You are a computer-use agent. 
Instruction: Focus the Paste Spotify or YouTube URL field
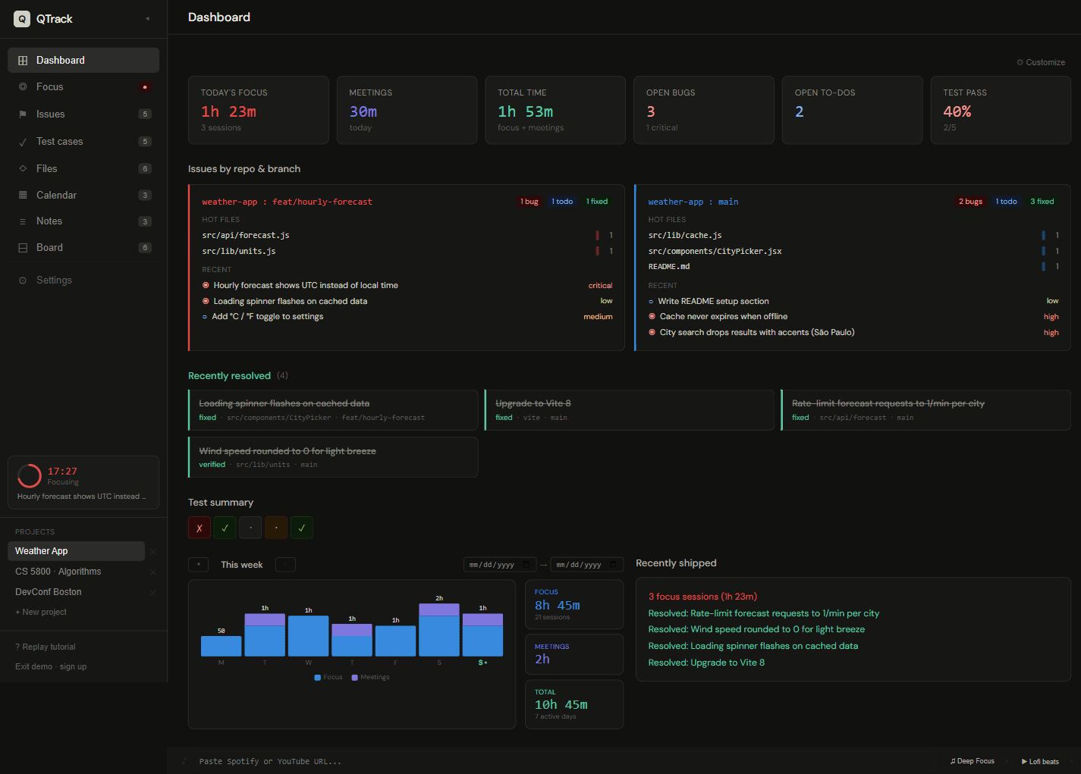coord(561,761)
